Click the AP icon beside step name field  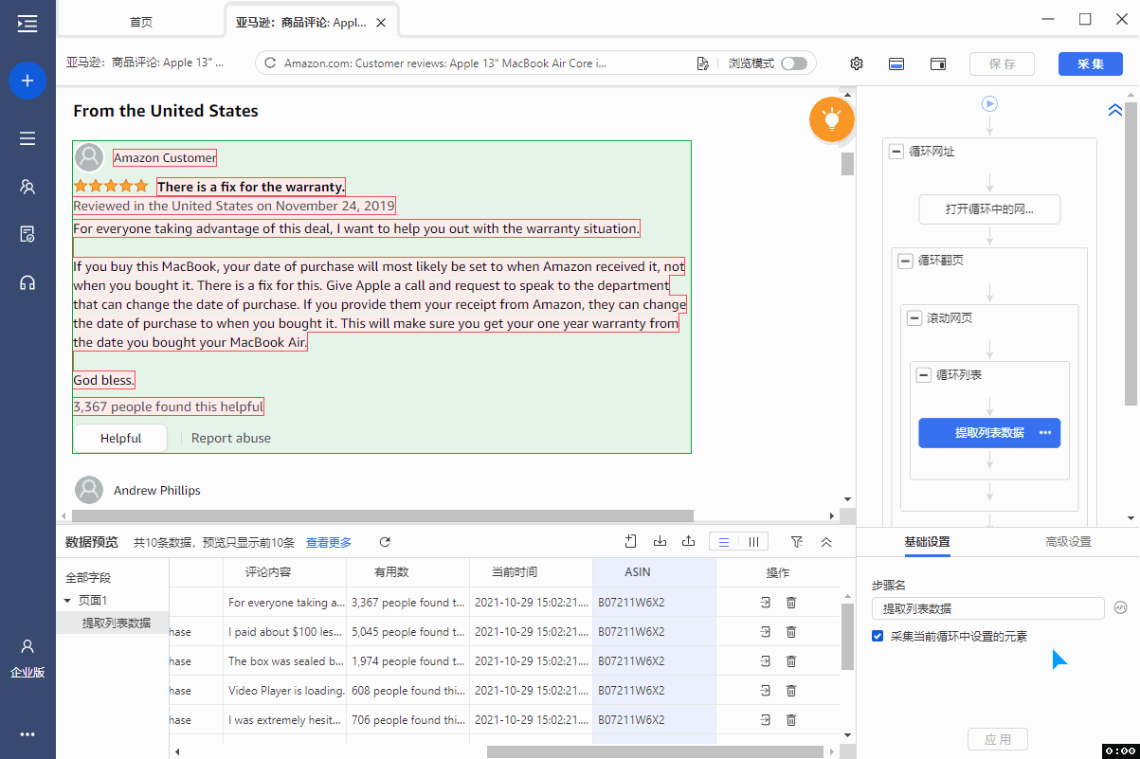click(1121, 608)
